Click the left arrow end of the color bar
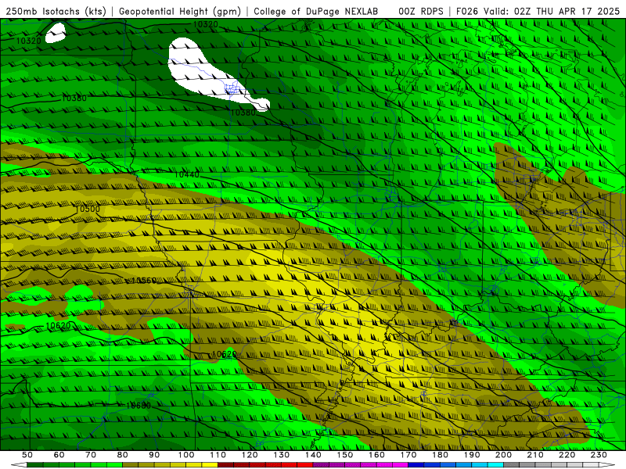 19,465
